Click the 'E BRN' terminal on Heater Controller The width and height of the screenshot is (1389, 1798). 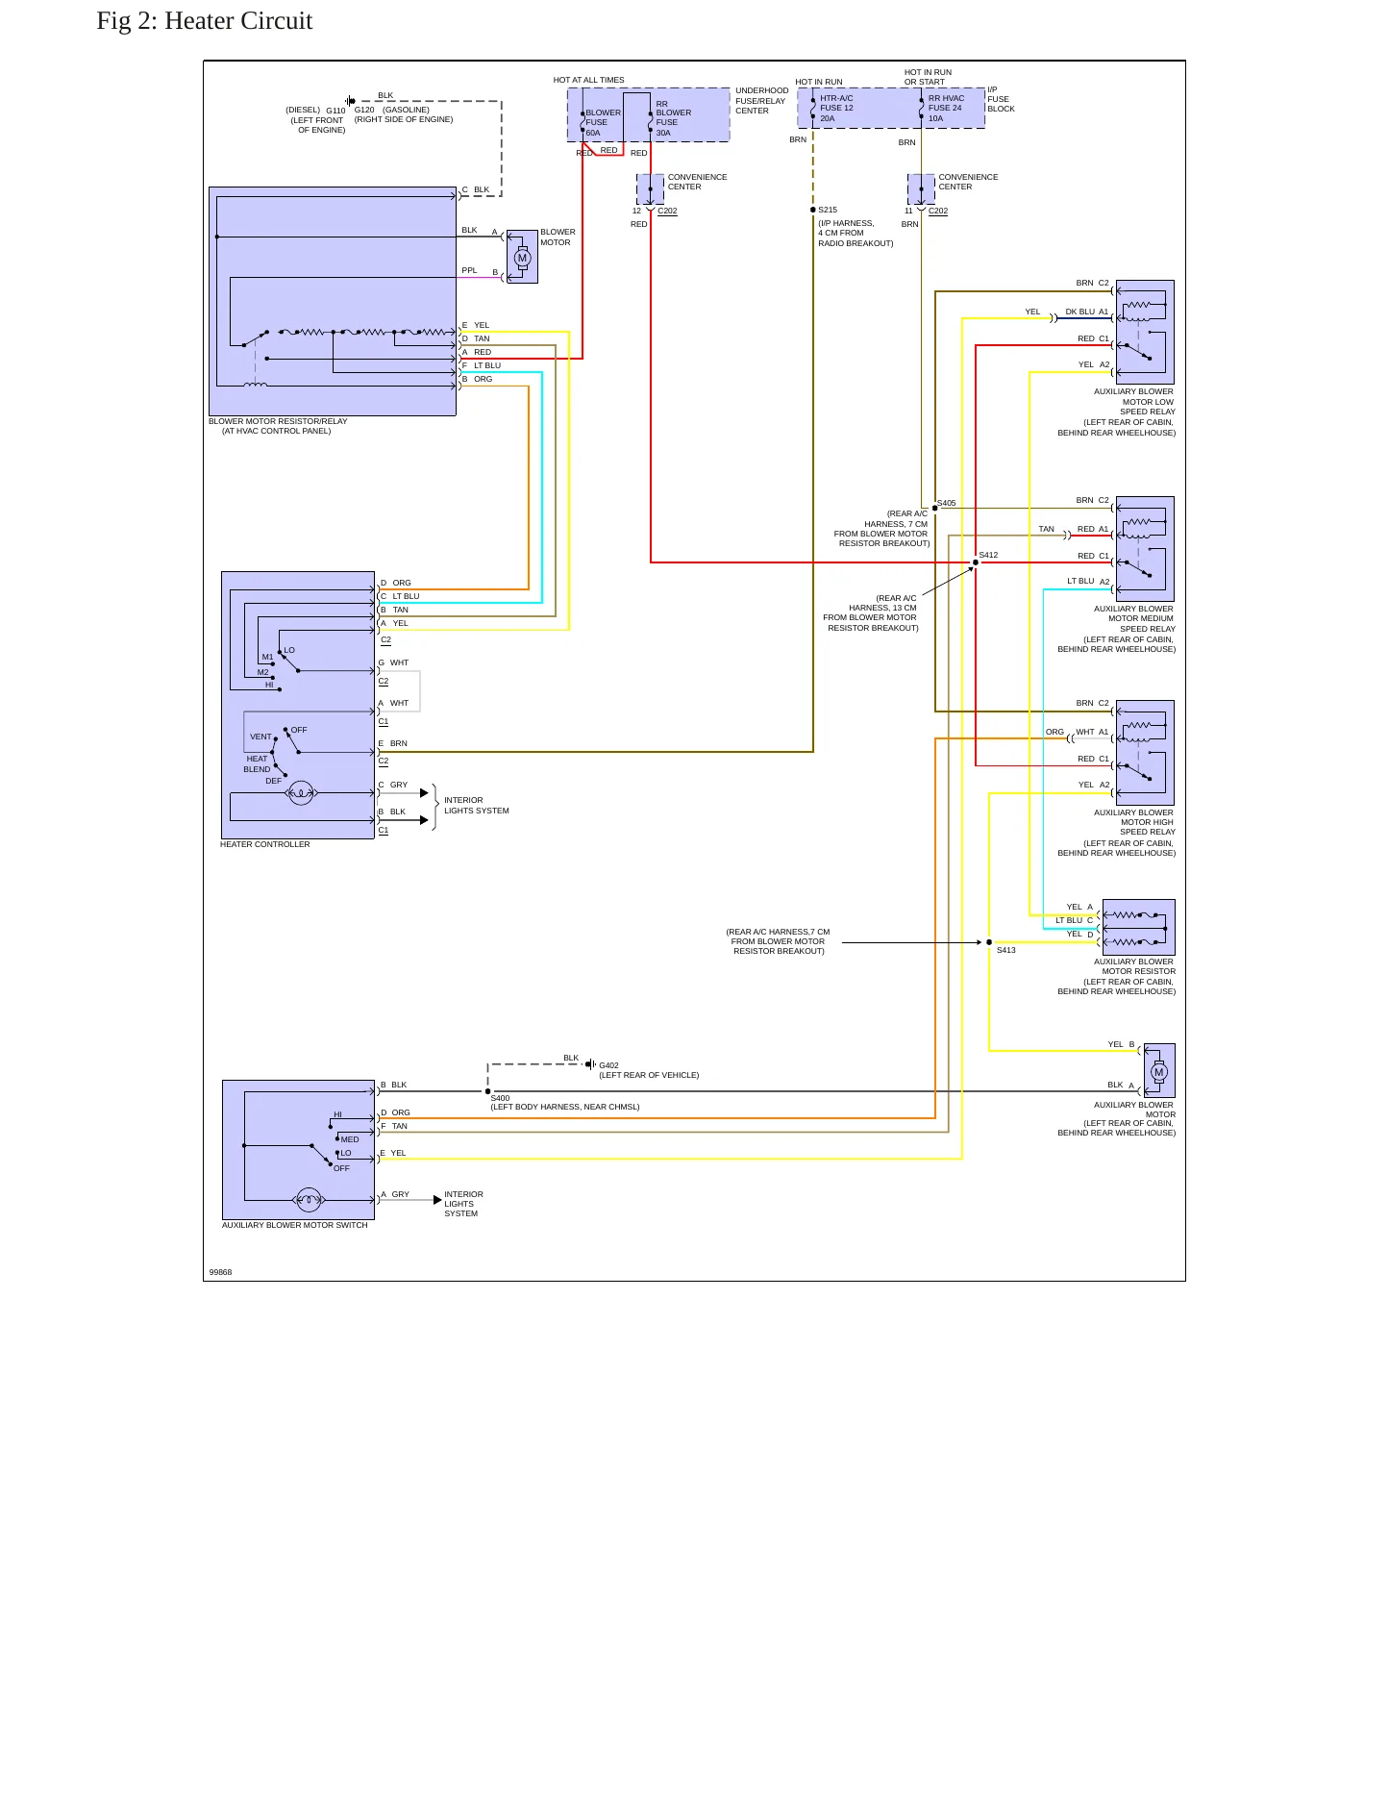pos(393,743)
